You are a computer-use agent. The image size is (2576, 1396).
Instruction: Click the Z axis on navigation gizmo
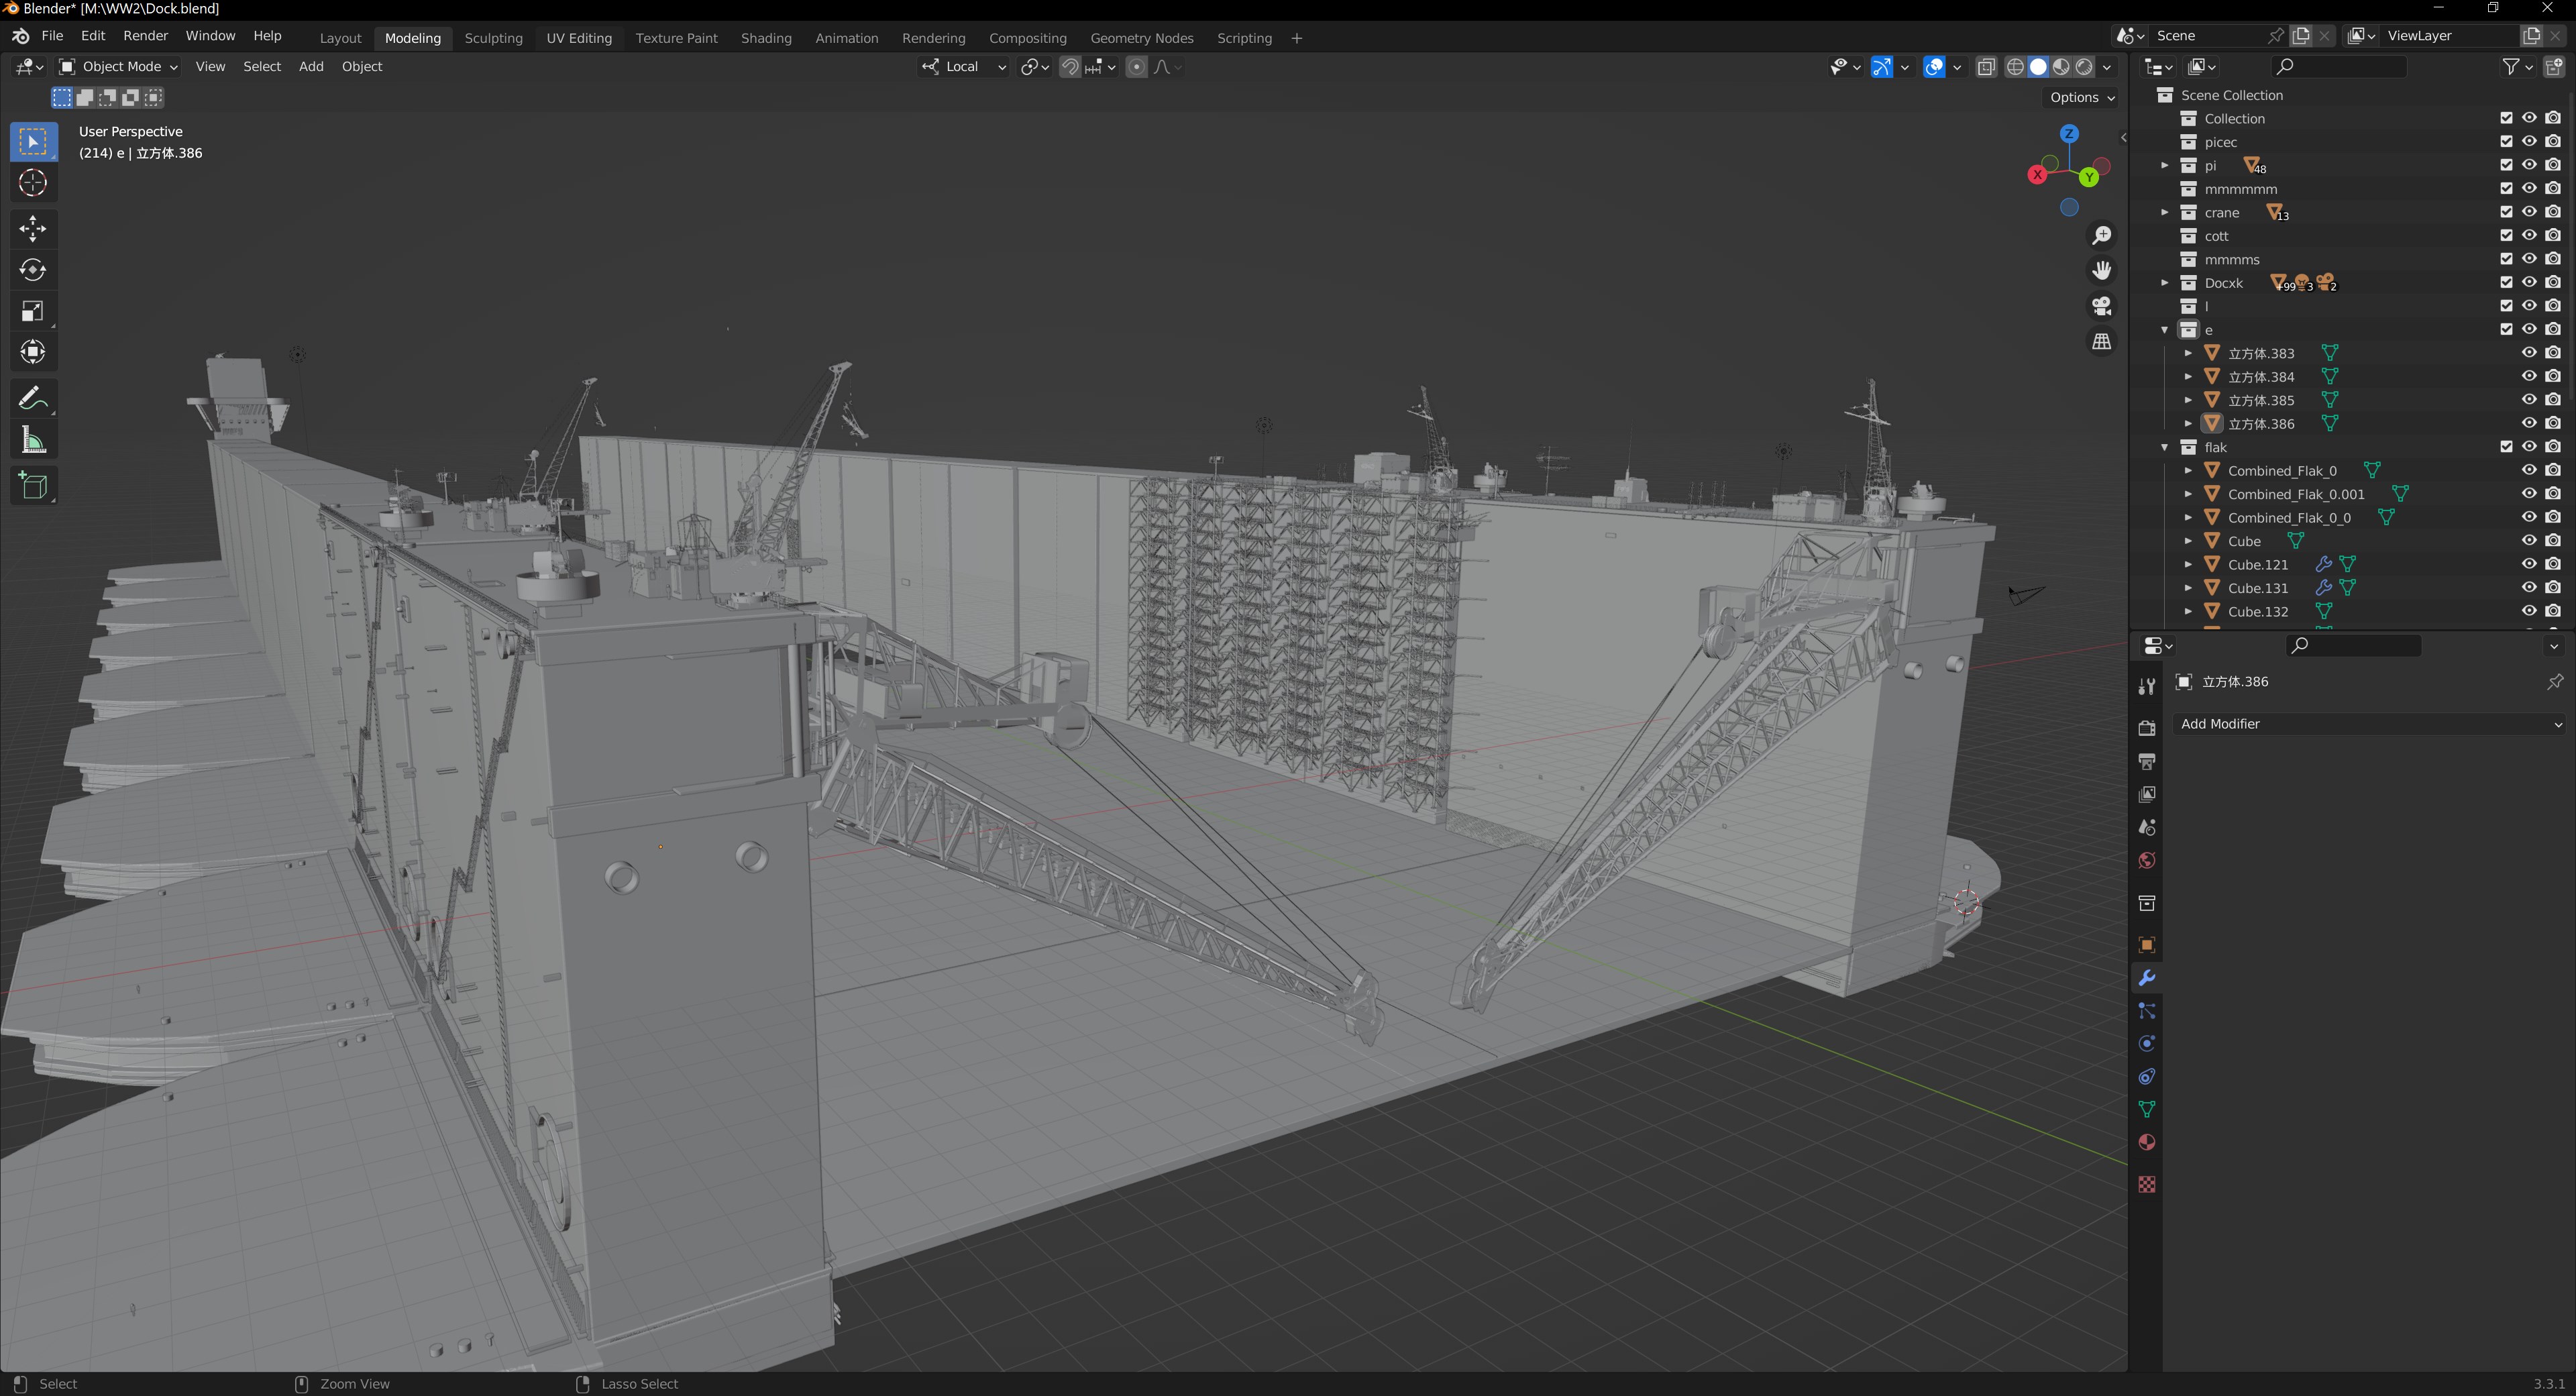(x=2069, y=134)
